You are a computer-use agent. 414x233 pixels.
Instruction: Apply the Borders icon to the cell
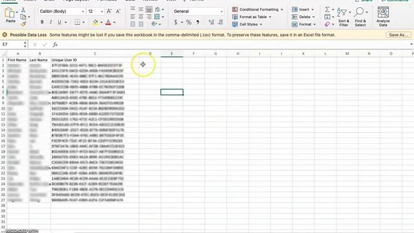tap(77, 22)
